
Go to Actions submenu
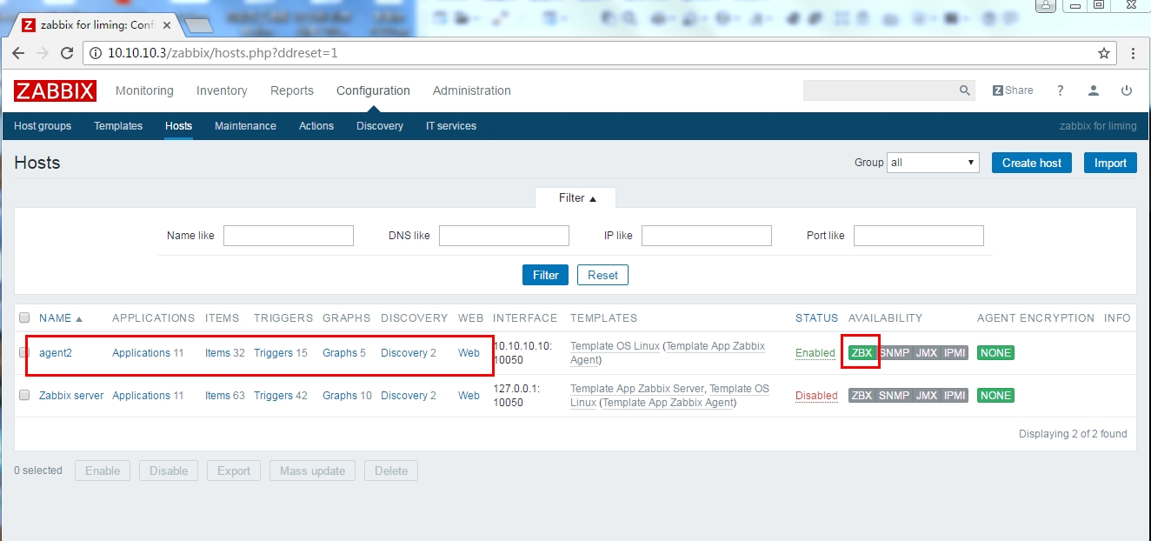[x=316, y=126]
